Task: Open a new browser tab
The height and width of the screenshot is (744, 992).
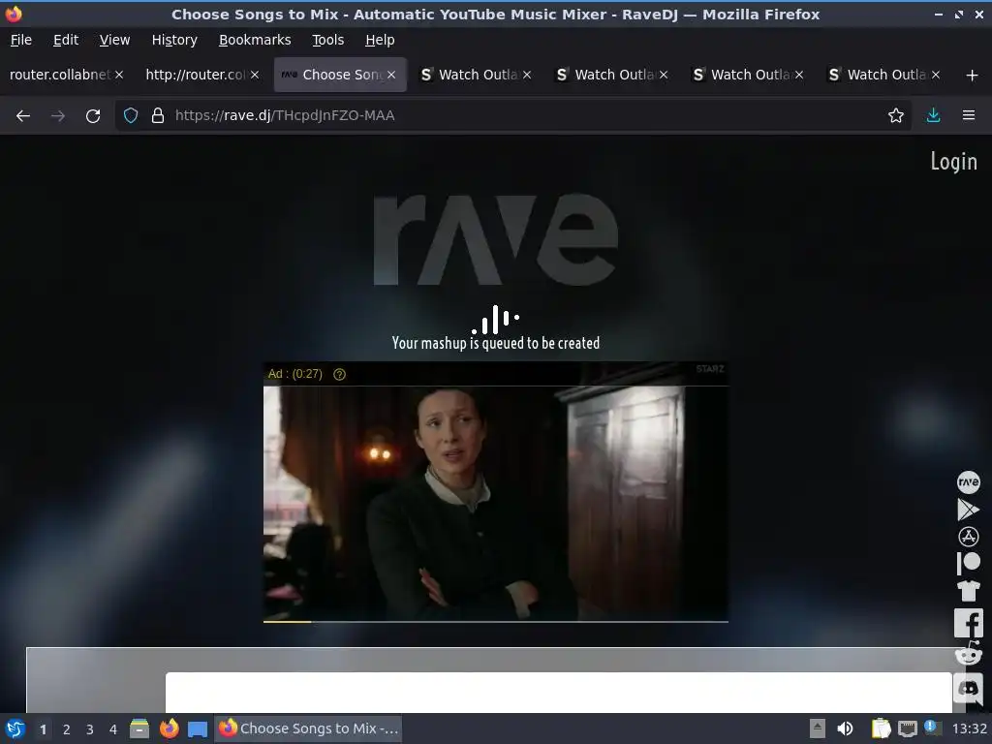Action: (973, 76)
